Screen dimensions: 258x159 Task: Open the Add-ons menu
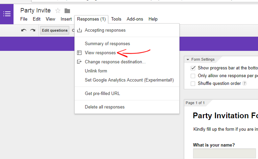(x=135, y=19)
